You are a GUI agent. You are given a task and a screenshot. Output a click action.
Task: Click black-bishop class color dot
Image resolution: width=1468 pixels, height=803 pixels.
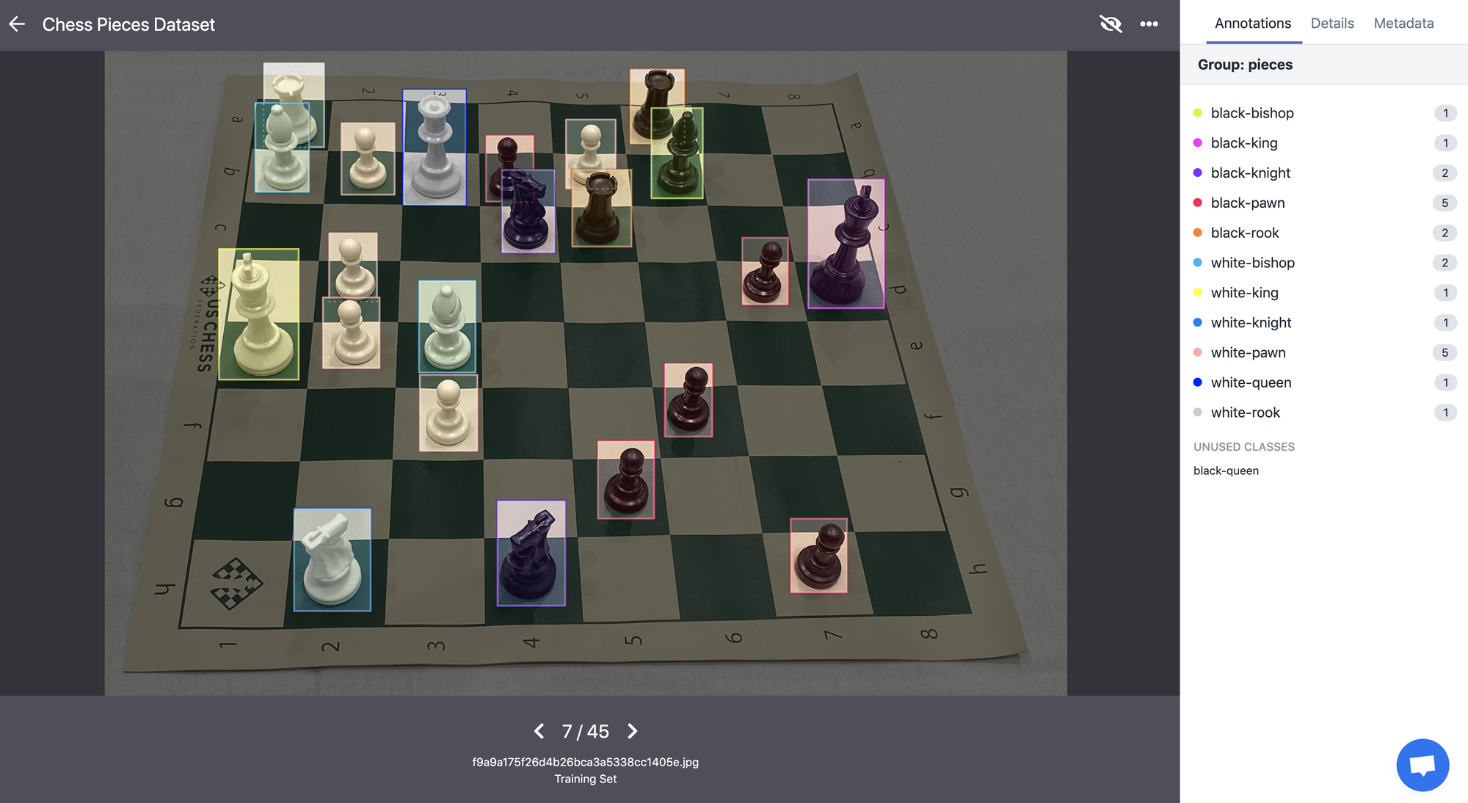point(1197,113)
